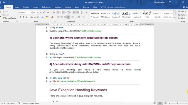Open the Home tab

tap(9, 7)
